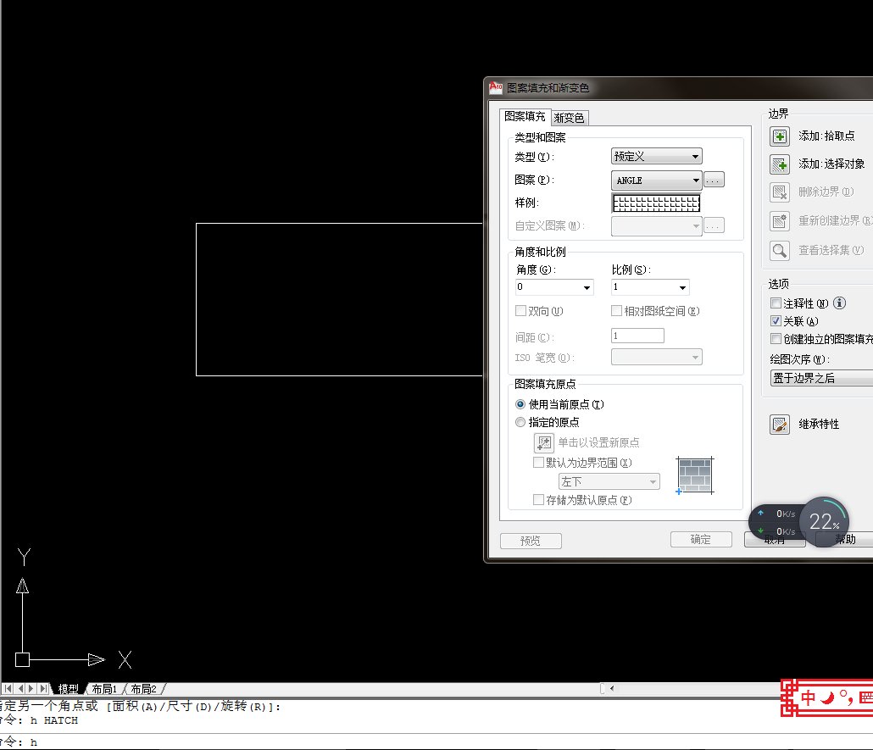Click the 添加:拾取点 boundary icon
This screenshot has width=873, height=750.
coord(779,136)
